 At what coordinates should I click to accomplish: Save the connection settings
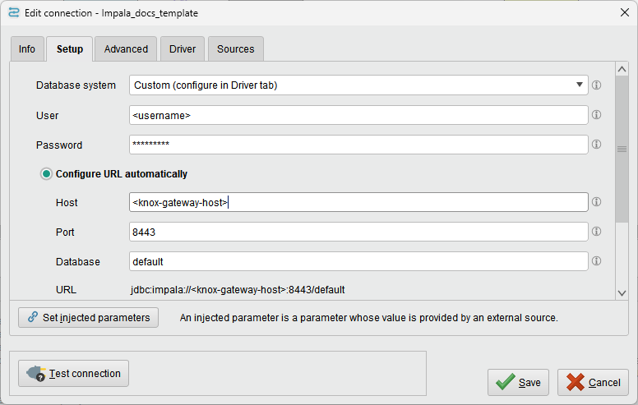click(x=518, y=382)
